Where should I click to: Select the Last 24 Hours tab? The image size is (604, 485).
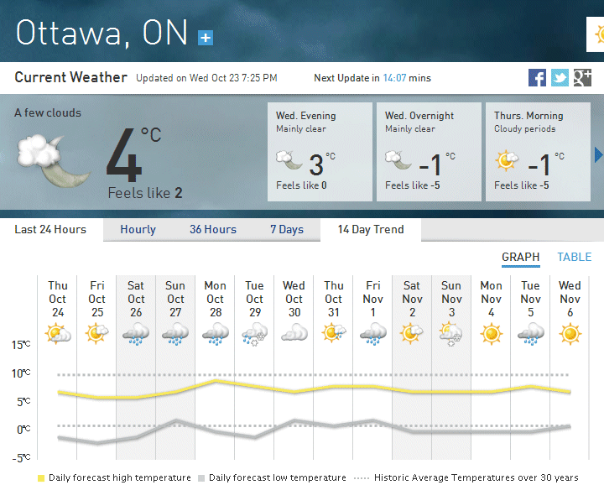[50, 230]
